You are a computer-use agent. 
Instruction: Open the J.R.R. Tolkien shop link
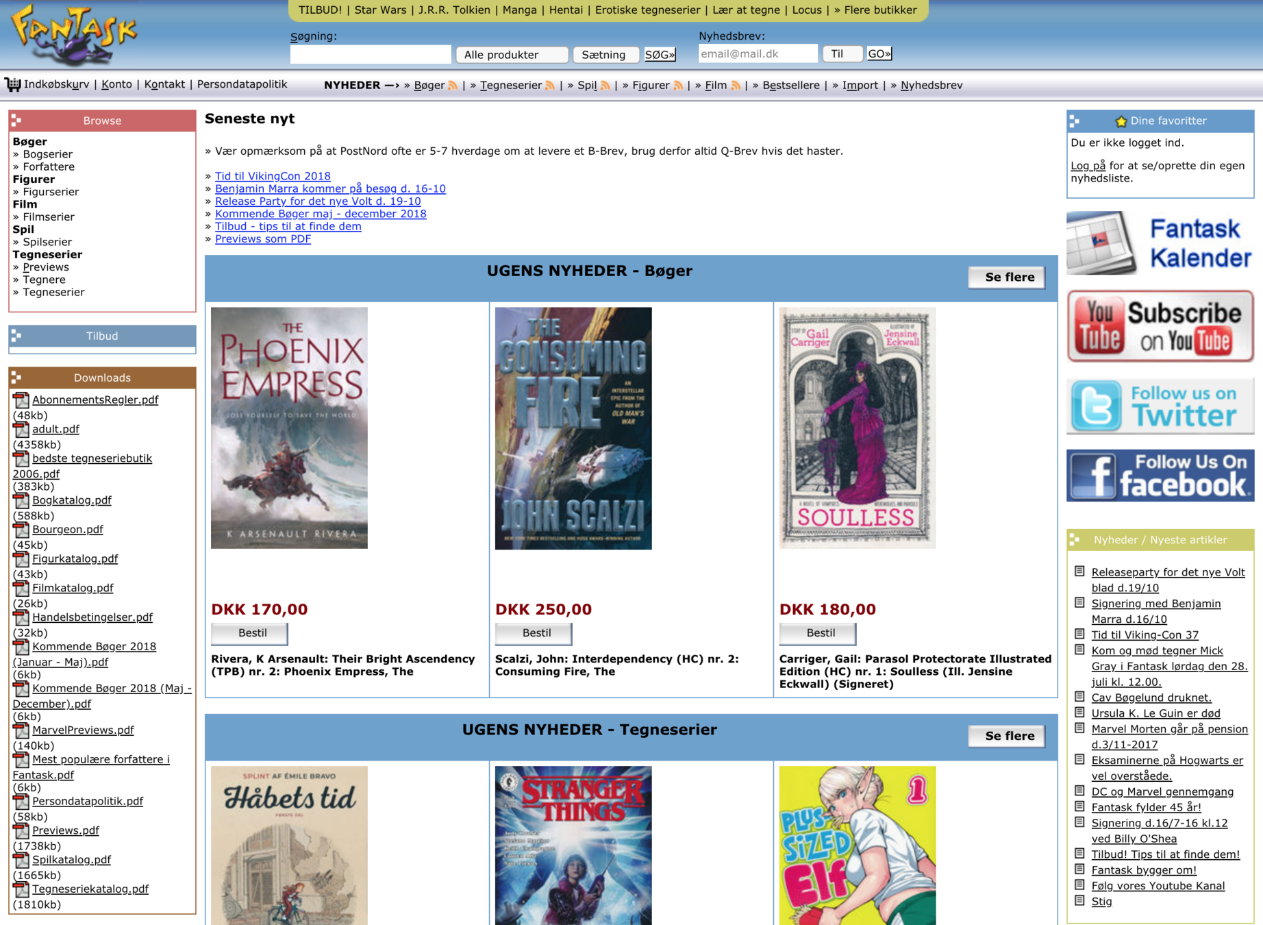(x=454, y=10)
